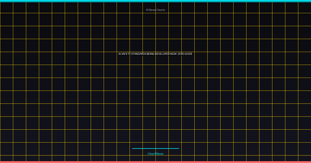Click the coral bar along the bottom edge
The height and width of the screenshot is (163, 311).
pyautogui.click(x=155, y=162)
